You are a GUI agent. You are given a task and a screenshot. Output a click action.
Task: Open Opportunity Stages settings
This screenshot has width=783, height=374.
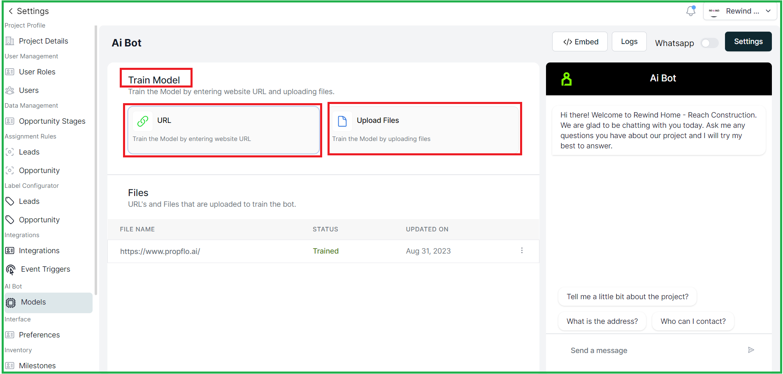(52, 121)
